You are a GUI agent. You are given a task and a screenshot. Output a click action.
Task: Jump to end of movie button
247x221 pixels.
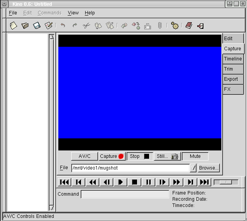pos(205,182)
